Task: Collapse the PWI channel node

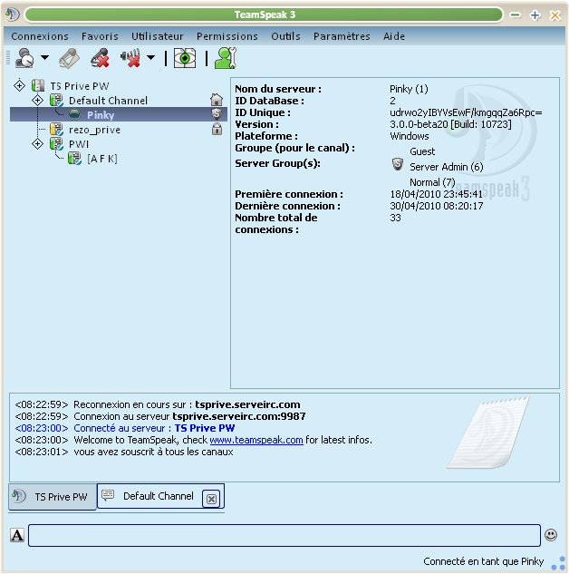Action: (38, 144)
